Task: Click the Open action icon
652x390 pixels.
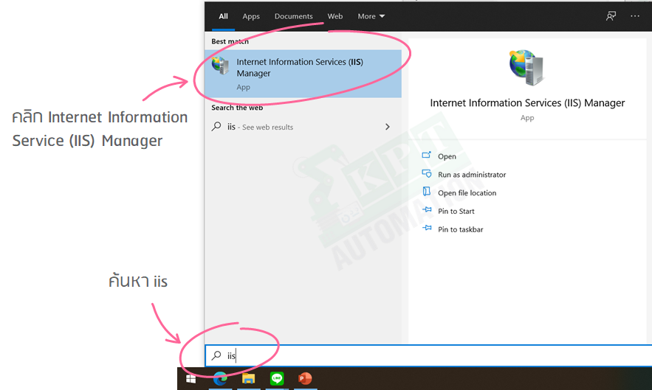Action: pos(426,155)
